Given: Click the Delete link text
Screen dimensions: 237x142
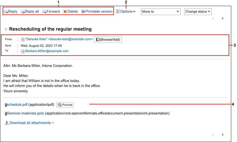Looking at the screenshot, I should (x=73, y=12).
